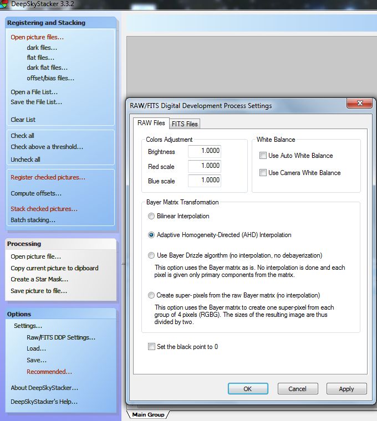Click Compute offsets
The height and width of the screenshot is (421, 377).
point(36,193)
